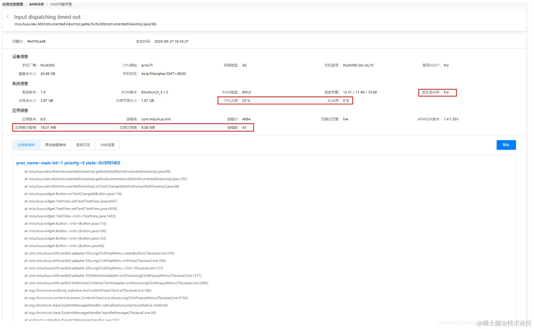
Task: Click CPU占用 value 25 %
Action: [246, 101]
